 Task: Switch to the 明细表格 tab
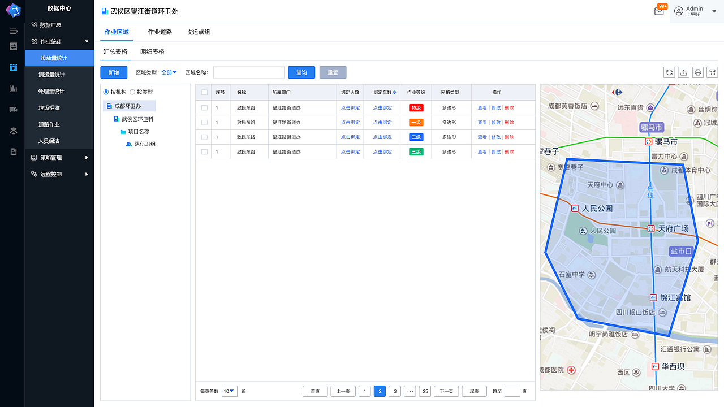click(152, 51)
